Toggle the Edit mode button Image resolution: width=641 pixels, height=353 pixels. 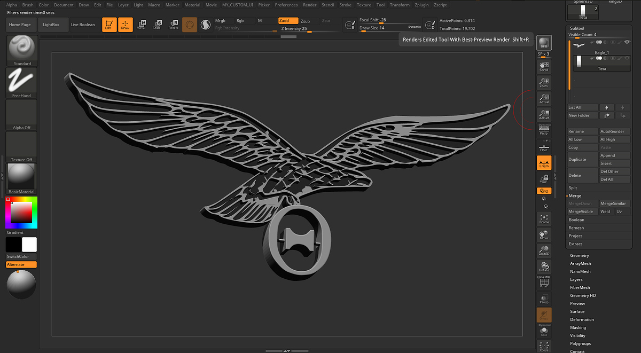point(110,25)
